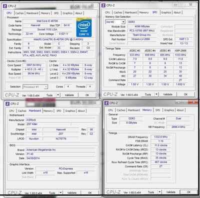Click the CPU-Z icon in the SPD window's title bar

pos(103,5)
